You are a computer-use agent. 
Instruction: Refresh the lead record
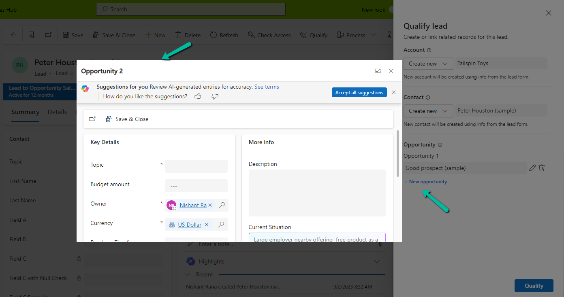pyautogui.click(x=224, y=35)
